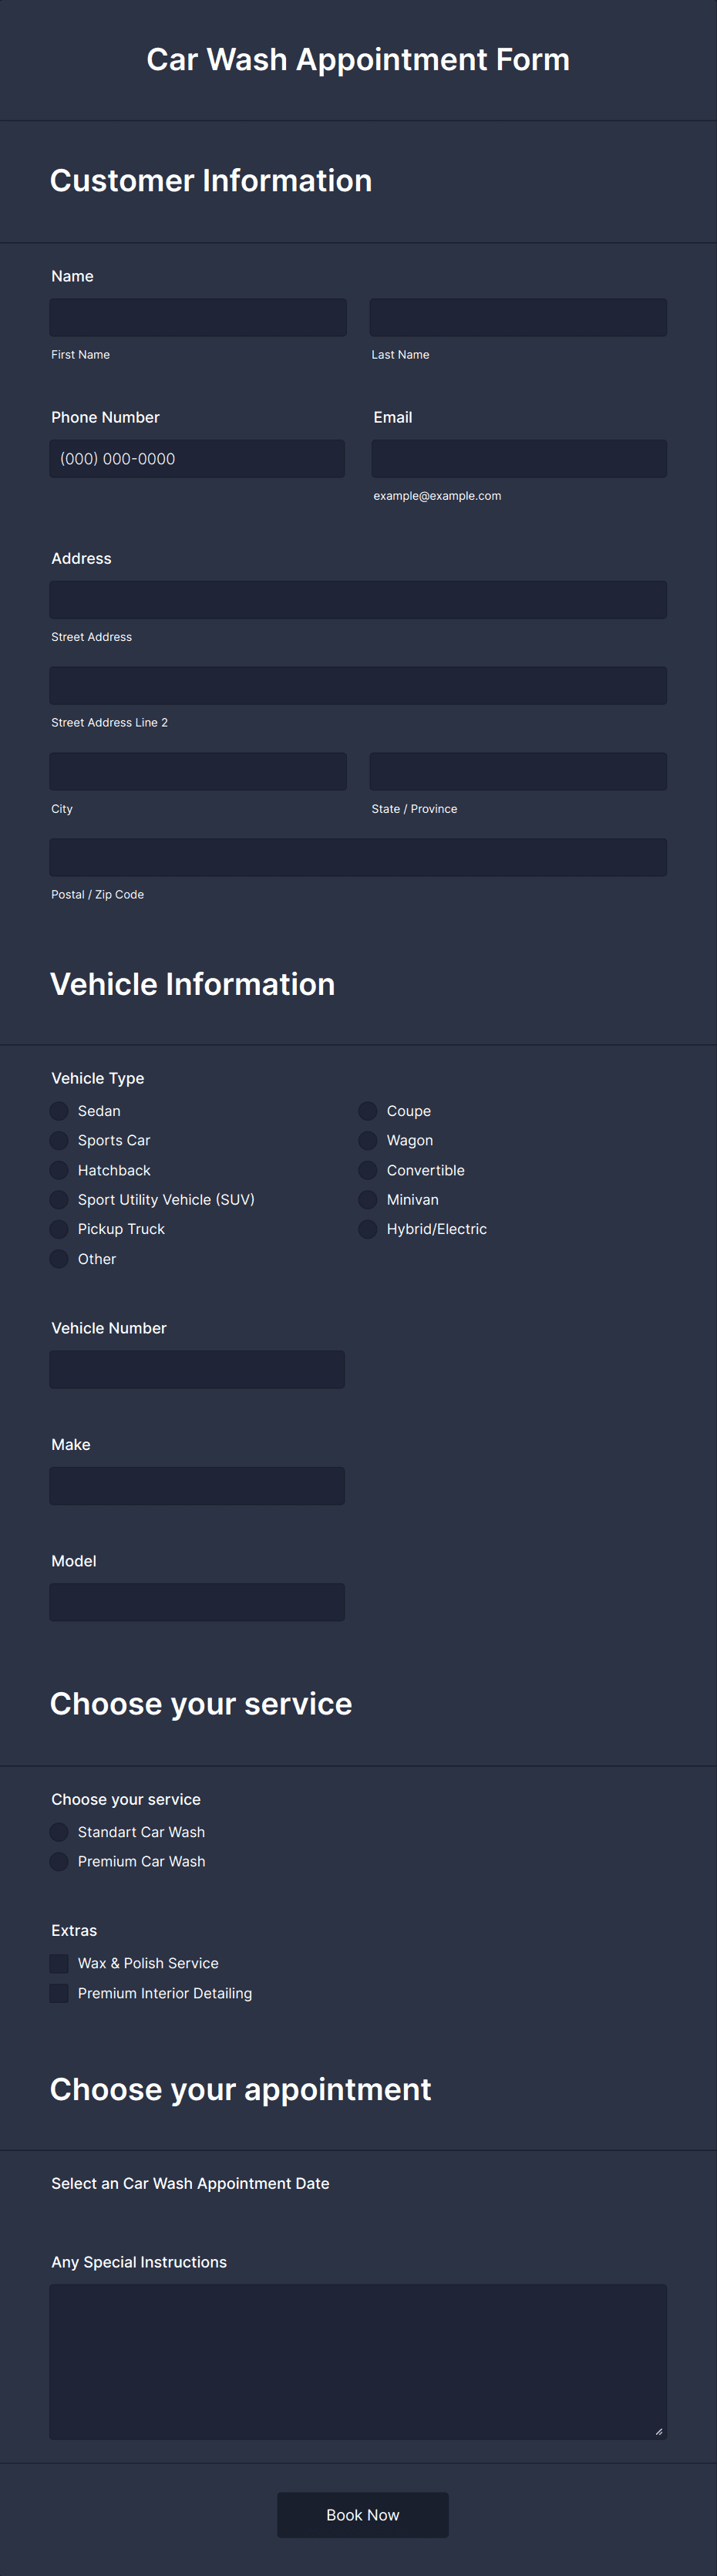Select Other vehicle type

59,1259
